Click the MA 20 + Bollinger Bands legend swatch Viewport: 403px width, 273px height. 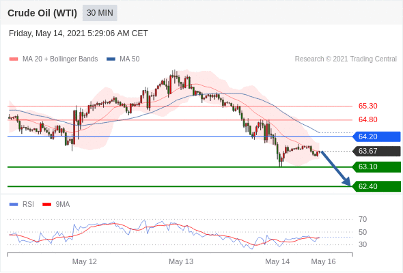point(14,59)
